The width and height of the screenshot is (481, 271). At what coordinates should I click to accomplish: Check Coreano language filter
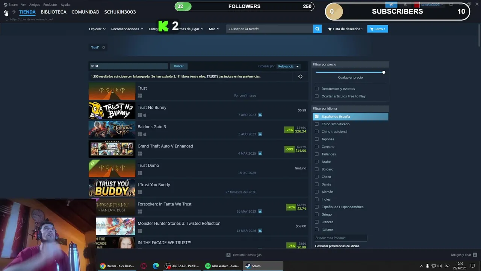pos(317,147)
